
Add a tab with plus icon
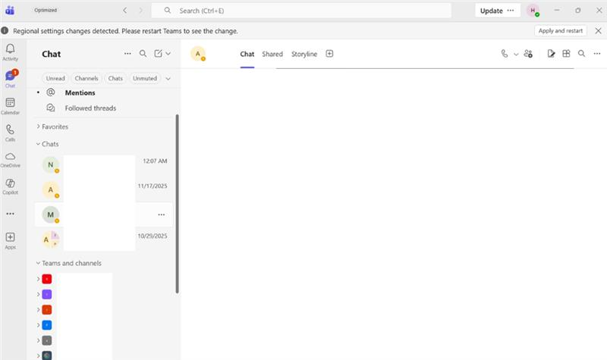click(x=329, y=54)
